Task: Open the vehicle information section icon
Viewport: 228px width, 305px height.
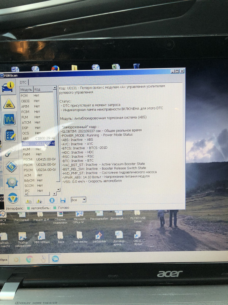Action: 8,87
